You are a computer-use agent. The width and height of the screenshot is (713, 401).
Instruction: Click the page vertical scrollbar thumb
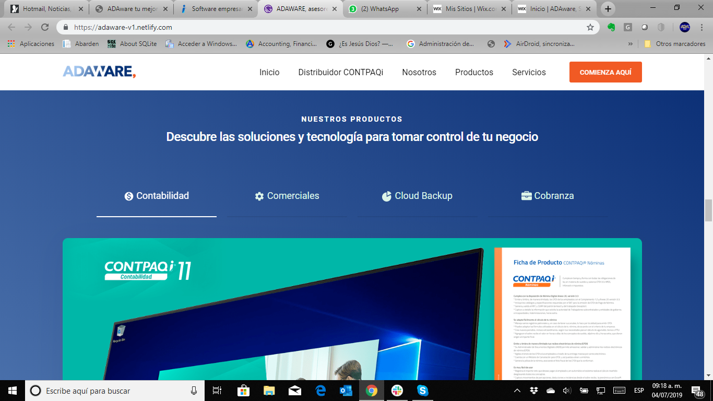coord(708,210)
